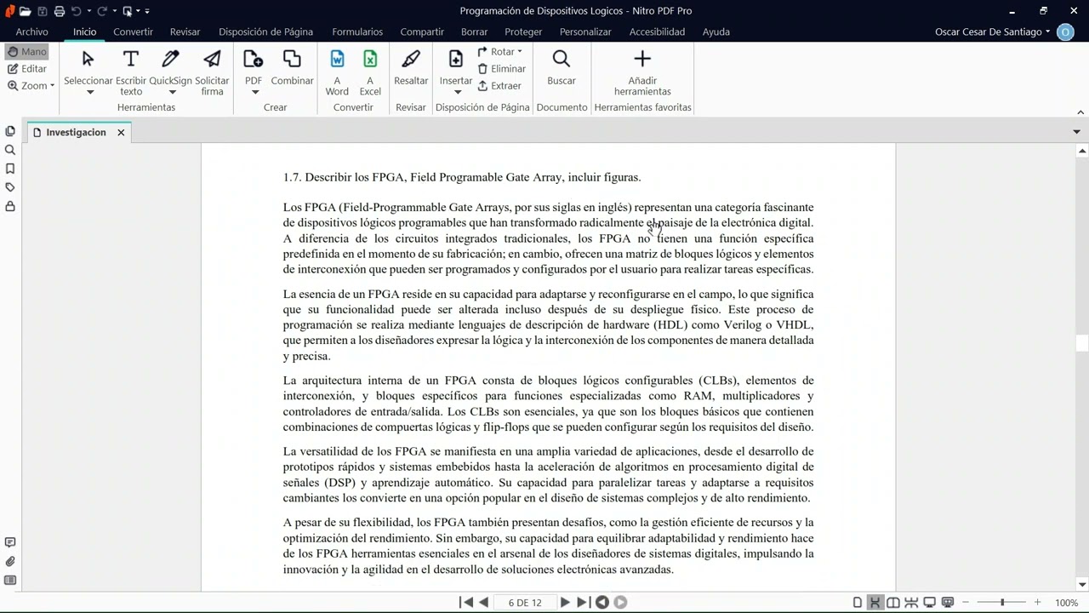1089x613 pixels.
Task: Open the sidebar tags panel icon
Action: point(10,187)
